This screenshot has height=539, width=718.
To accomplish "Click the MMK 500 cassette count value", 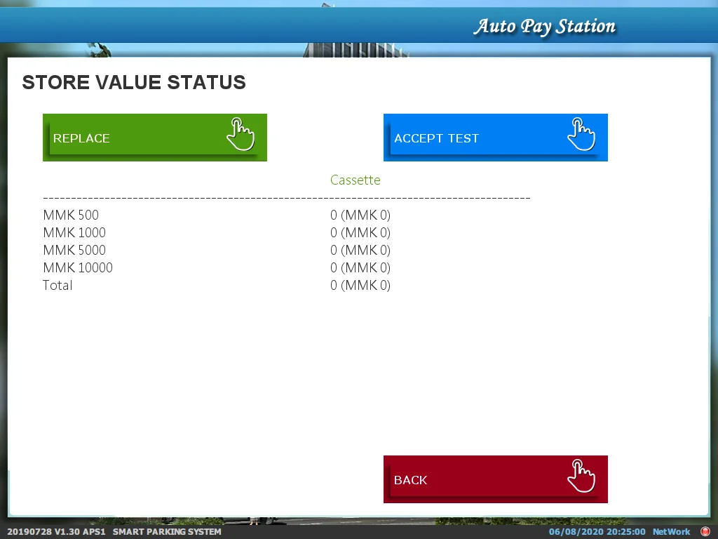I will (x=360, y=215).
